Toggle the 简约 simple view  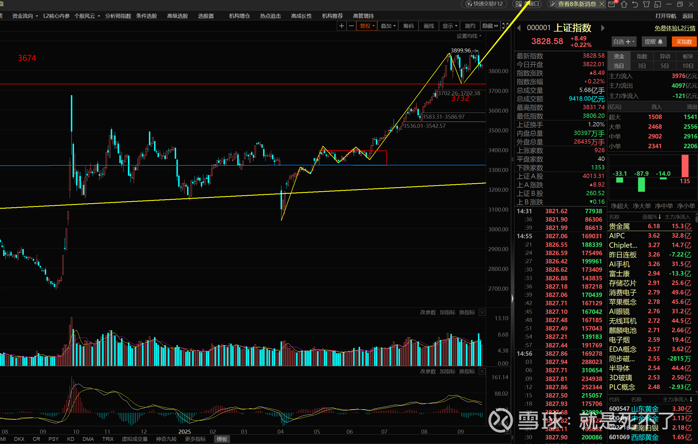coord(470,26)
